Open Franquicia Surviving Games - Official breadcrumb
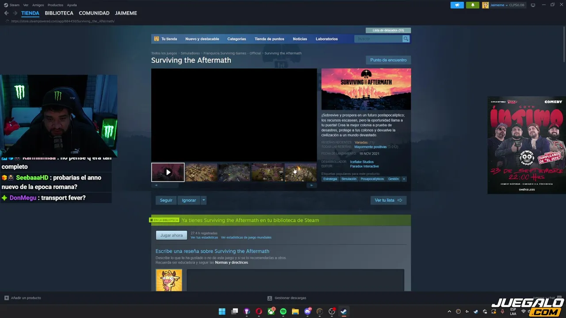The height and width of the screenshot is (318, 566). coord(232,53)
